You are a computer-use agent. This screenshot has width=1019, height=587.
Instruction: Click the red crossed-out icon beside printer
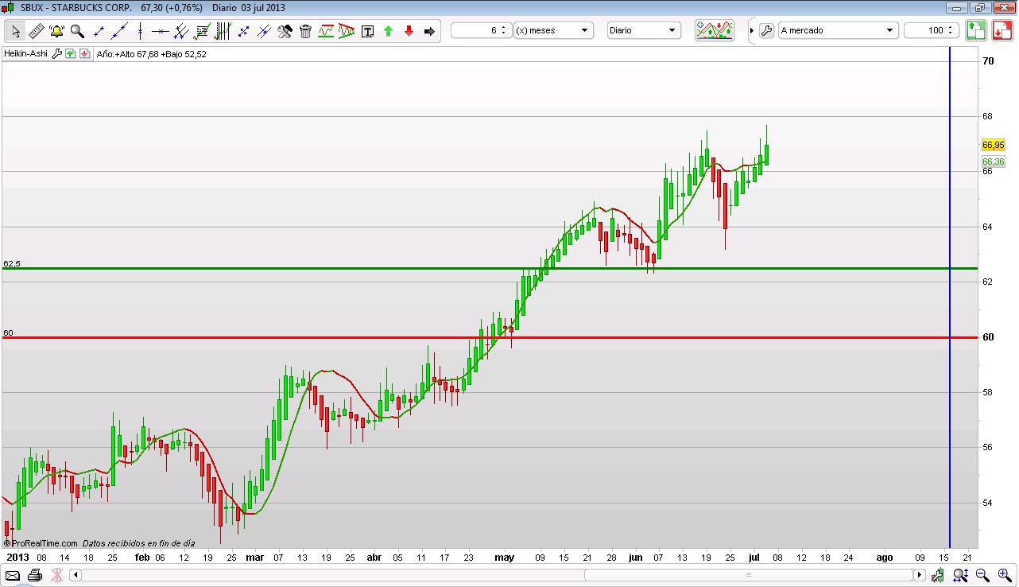tap(56, 575)
